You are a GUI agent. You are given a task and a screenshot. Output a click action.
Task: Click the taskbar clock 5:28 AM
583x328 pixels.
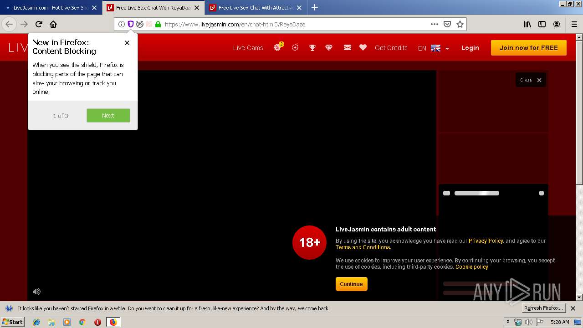click(560, 322)
